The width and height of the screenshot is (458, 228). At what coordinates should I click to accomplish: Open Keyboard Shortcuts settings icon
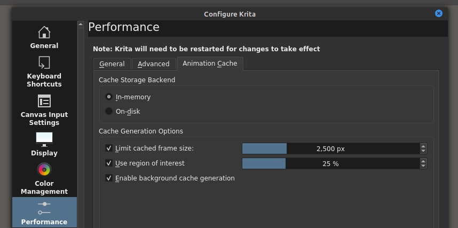tap(44, 62)
